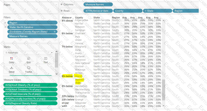This screenshot has height=111, width=207.
Task: Select County pill in Rows shelf
Action: (128, 11)
